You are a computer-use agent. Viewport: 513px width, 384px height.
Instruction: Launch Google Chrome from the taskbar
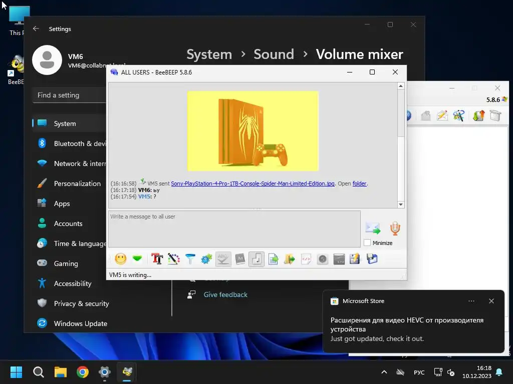(83, 372)
